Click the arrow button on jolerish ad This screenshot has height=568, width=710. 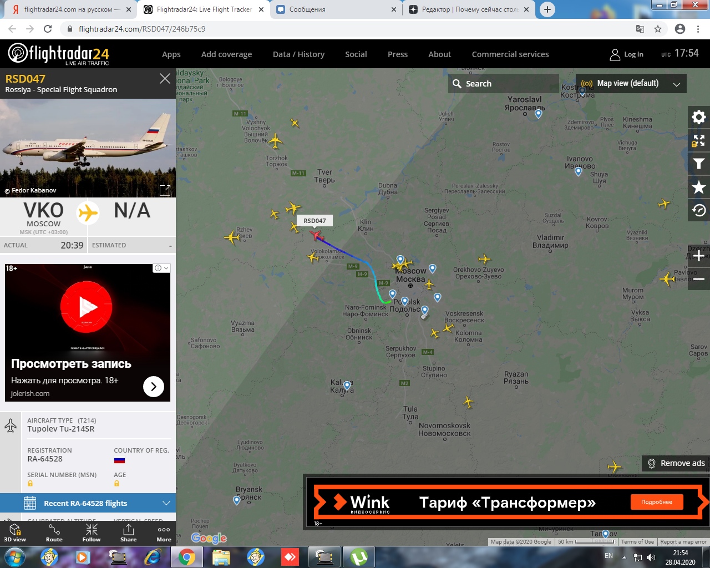[154, 387]
